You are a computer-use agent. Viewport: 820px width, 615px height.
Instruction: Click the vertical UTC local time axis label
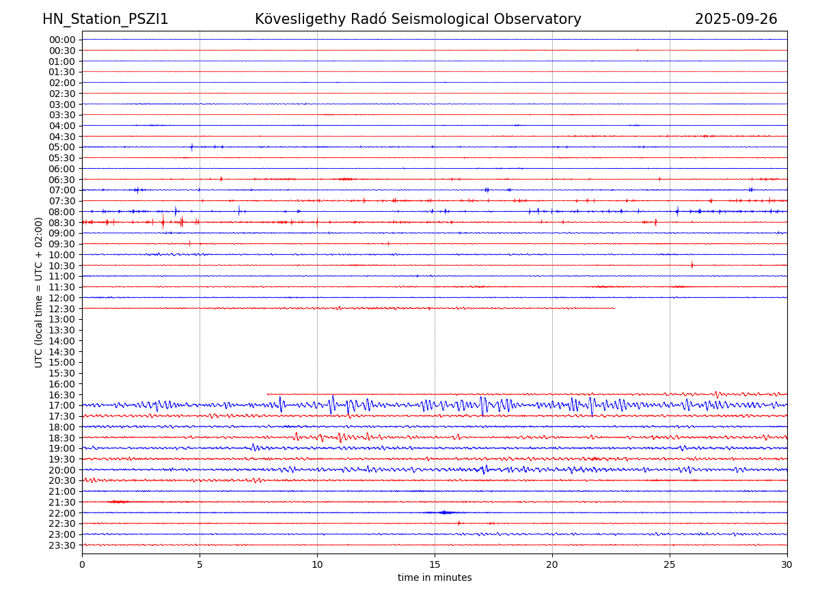39,292
